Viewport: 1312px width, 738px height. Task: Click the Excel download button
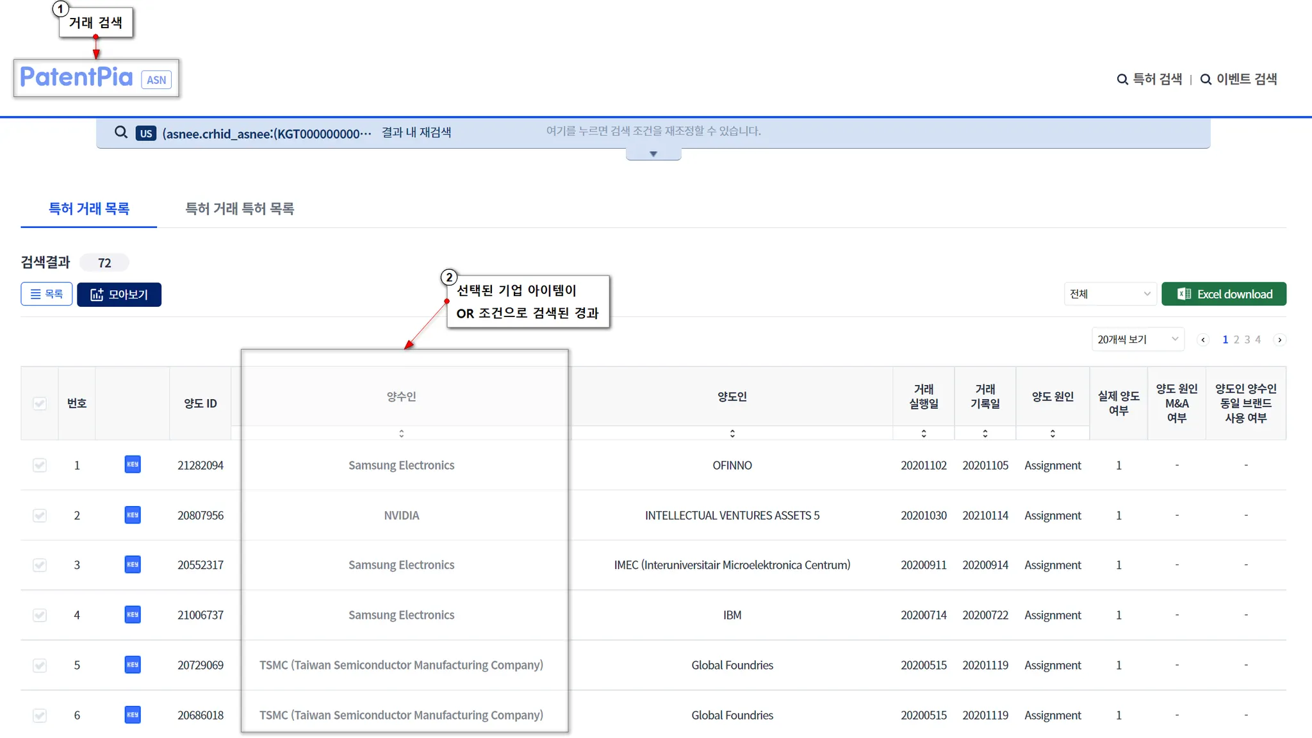[1224, 294]
